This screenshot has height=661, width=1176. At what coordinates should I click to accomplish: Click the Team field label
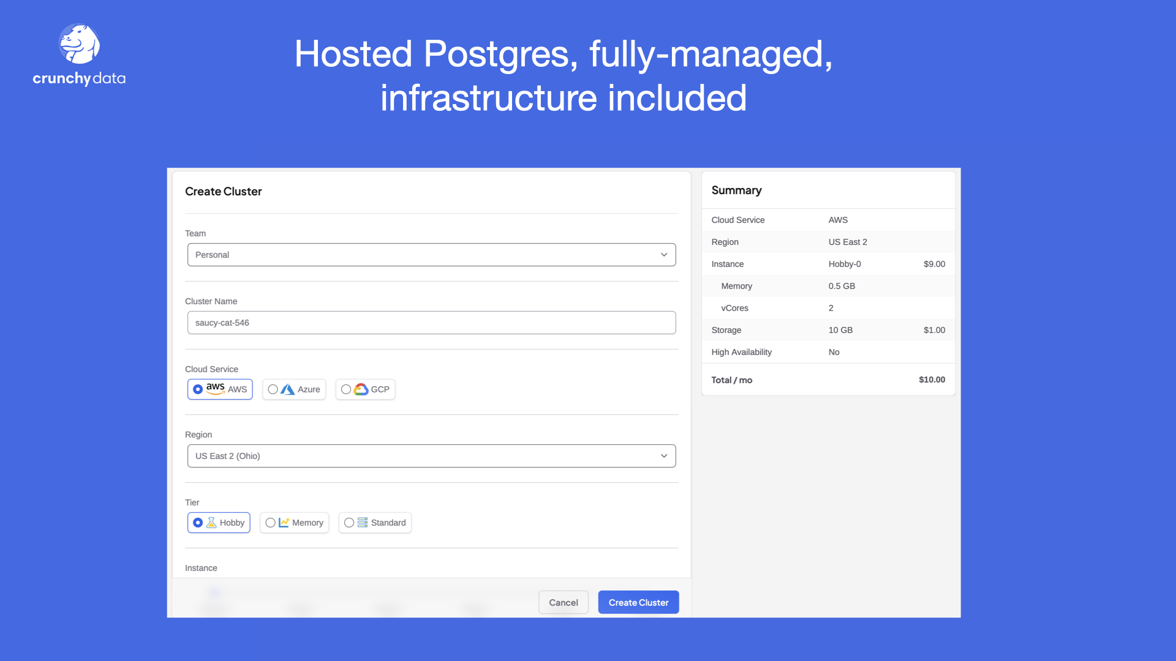pyautogui.click(x=195, y=233)
